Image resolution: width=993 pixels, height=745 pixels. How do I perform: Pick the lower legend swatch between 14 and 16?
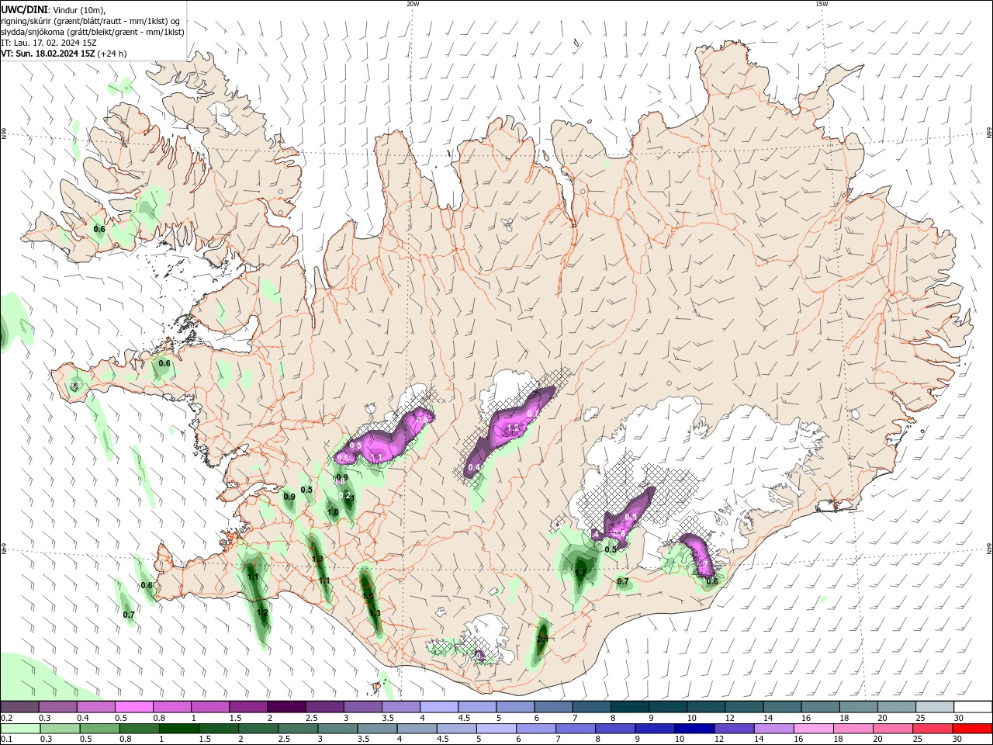776,729
